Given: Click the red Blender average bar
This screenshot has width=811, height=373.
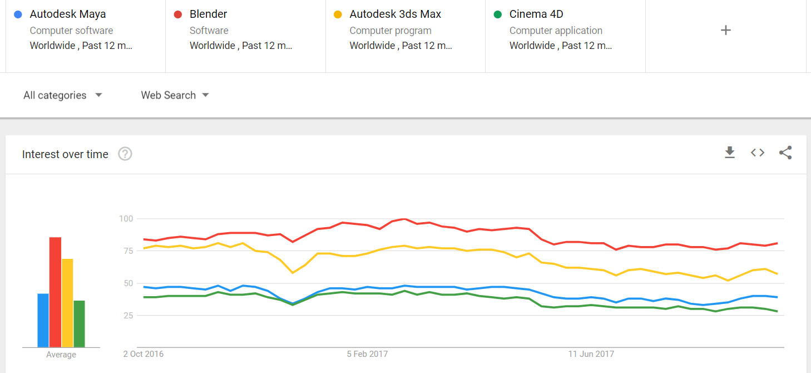Looking at the screenshot, I should [55, 292].
